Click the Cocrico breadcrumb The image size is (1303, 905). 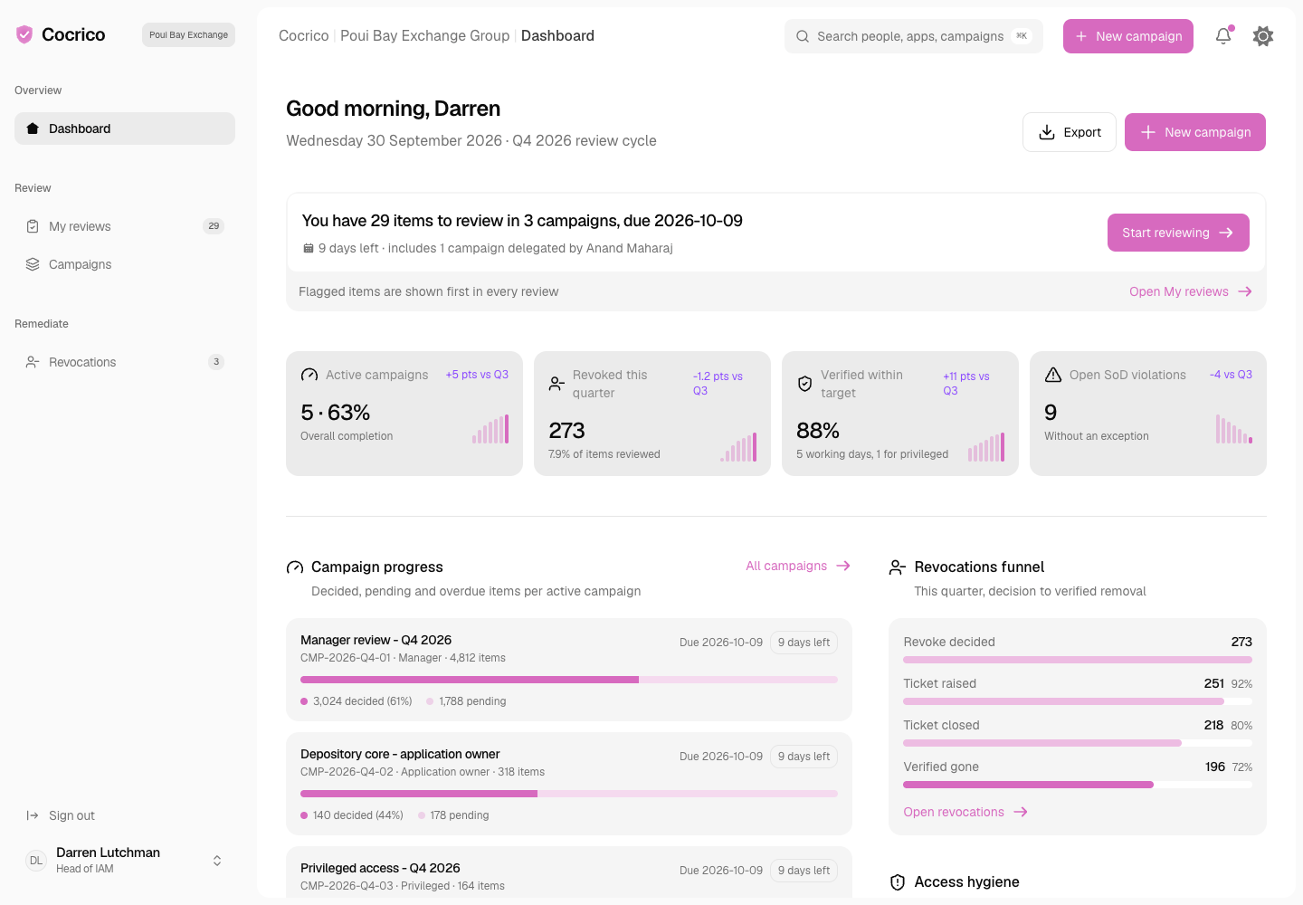click(x=303, y=36)
